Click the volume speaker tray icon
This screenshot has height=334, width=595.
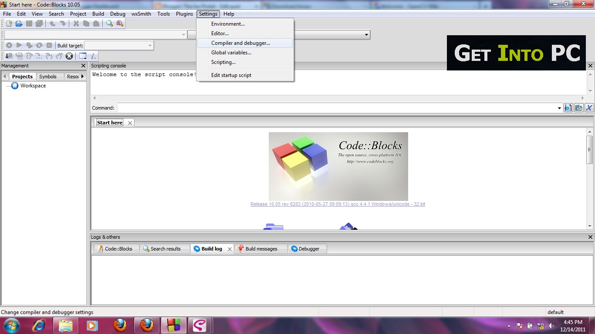pyautogui.click(x=551, y=325)
